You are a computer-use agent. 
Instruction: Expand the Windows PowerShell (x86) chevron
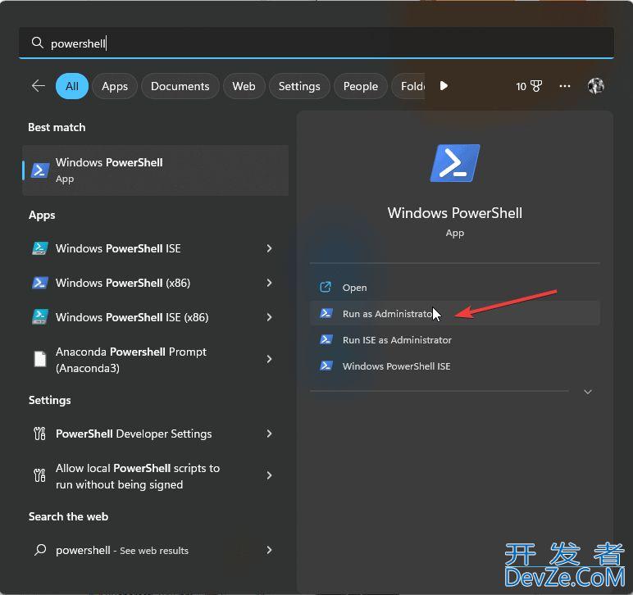(269, 283)
